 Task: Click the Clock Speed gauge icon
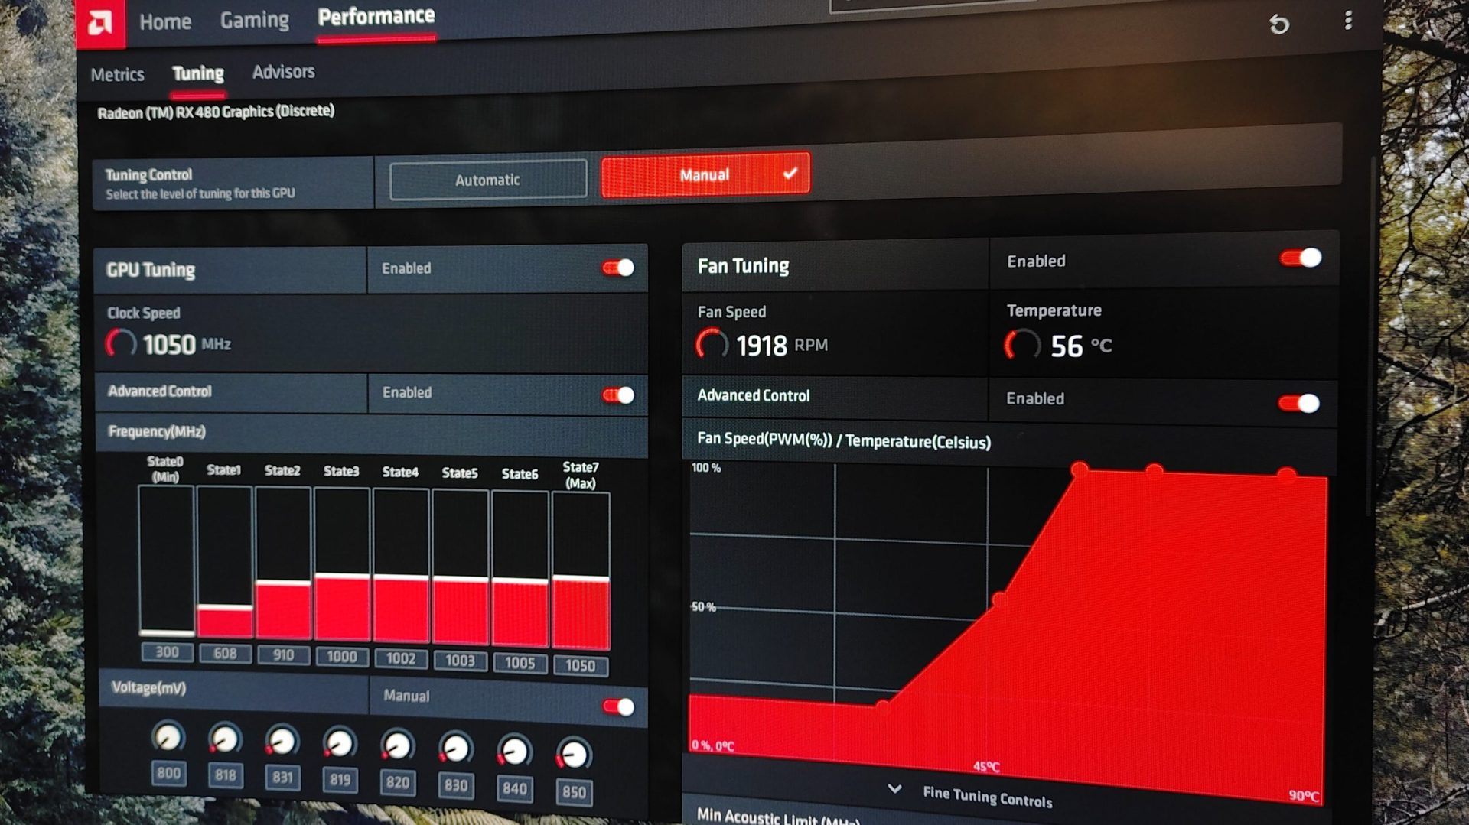pyautogui.click(x=121, y=343)
